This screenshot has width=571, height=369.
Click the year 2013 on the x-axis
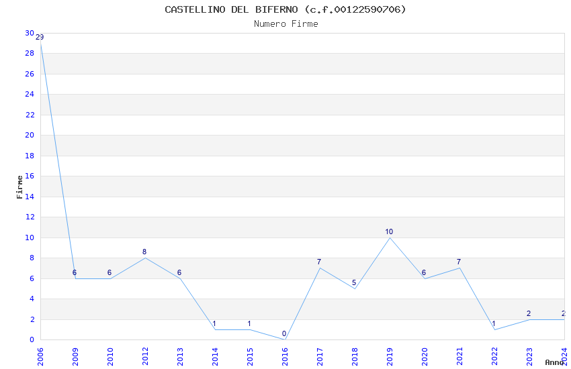tap(180, 356)
